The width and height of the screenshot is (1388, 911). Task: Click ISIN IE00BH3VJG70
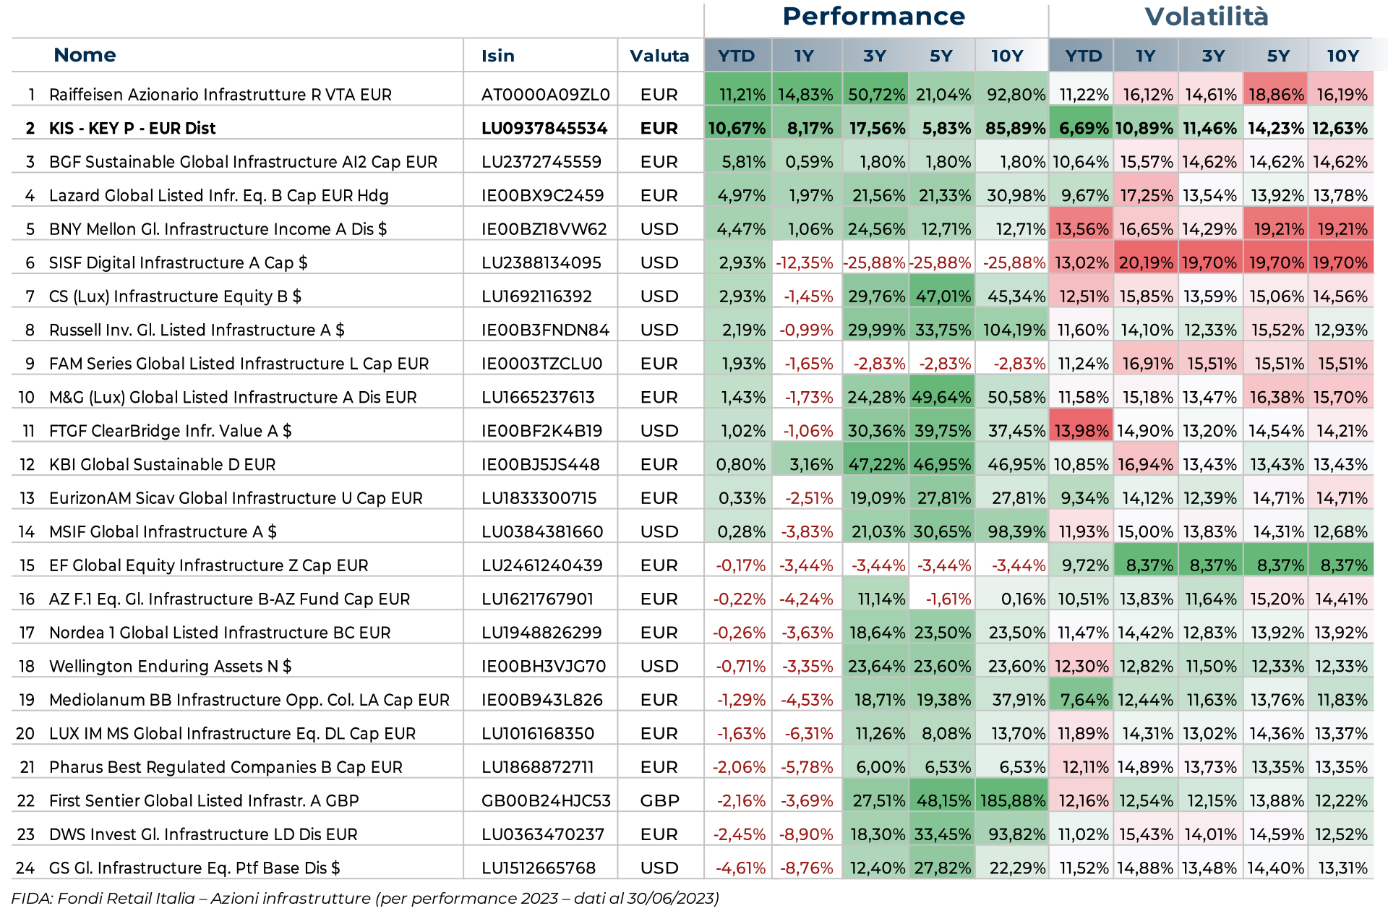click(x=544, y=666)
